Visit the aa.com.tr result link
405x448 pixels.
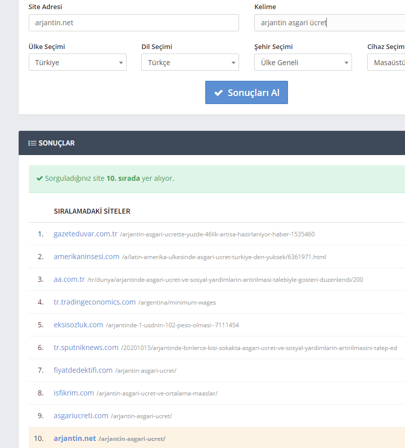pos(69,279)
